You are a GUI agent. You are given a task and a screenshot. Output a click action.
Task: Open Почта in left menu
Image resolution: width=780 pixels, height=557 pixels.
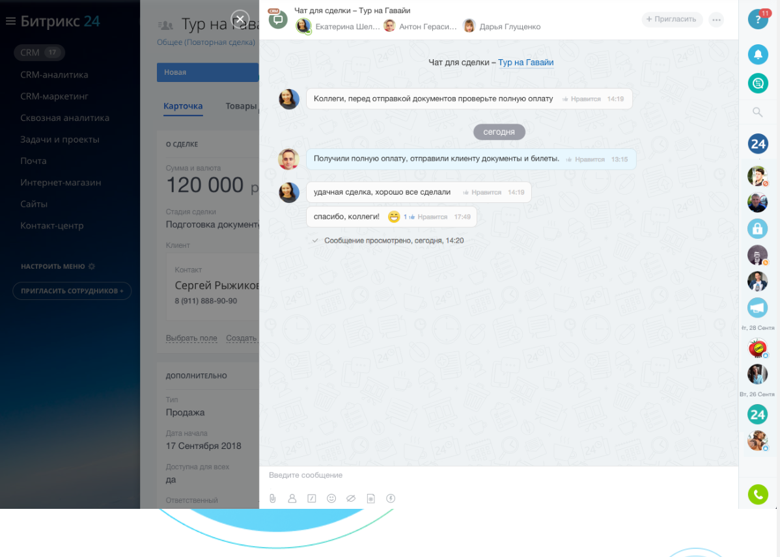(x=33, y=161)
